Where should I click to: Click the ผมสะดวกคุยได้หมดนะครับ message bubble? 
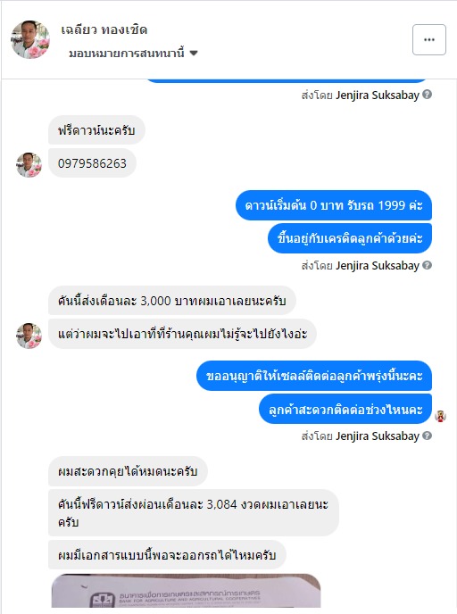128,471
